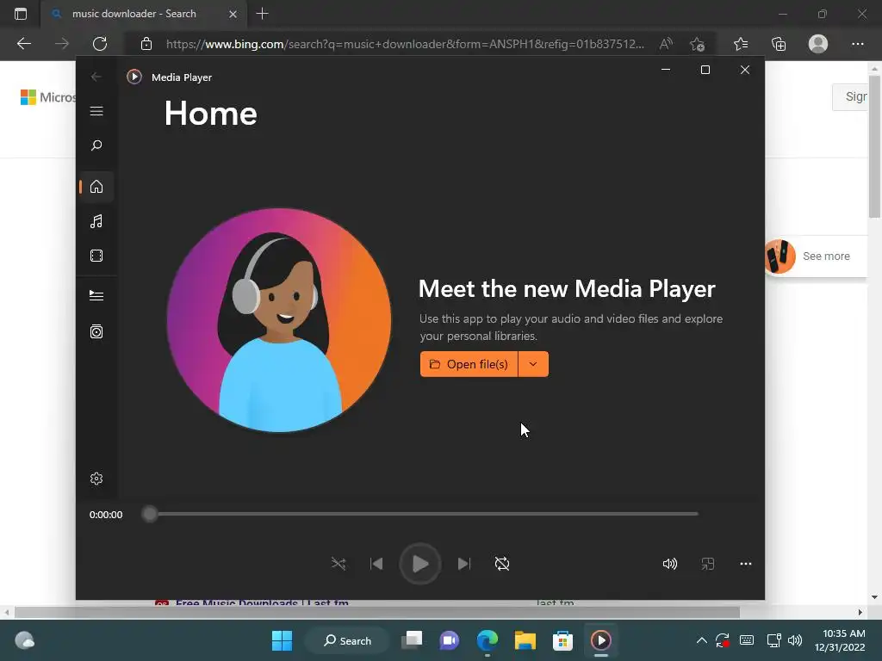Open the Music library in the sidebar

(x=96, y=221)
